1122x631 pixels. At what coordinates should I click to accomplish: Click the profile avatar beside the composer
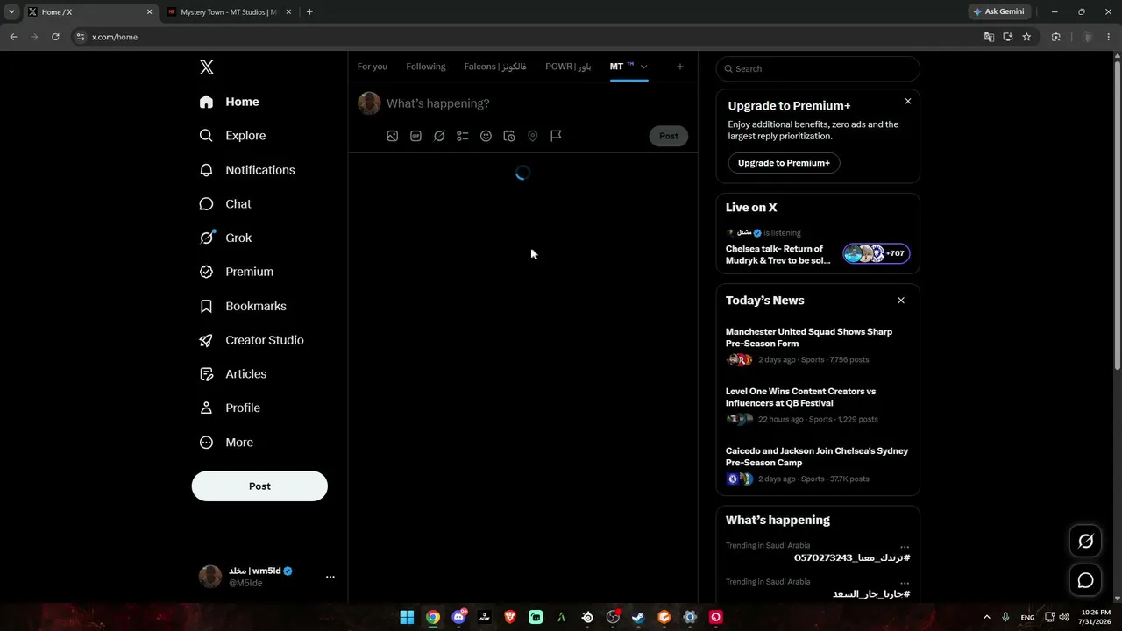(369, 103)
